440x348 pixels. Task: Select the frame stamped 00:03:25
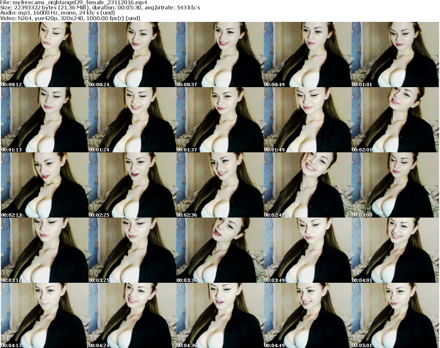pos(132,250)
